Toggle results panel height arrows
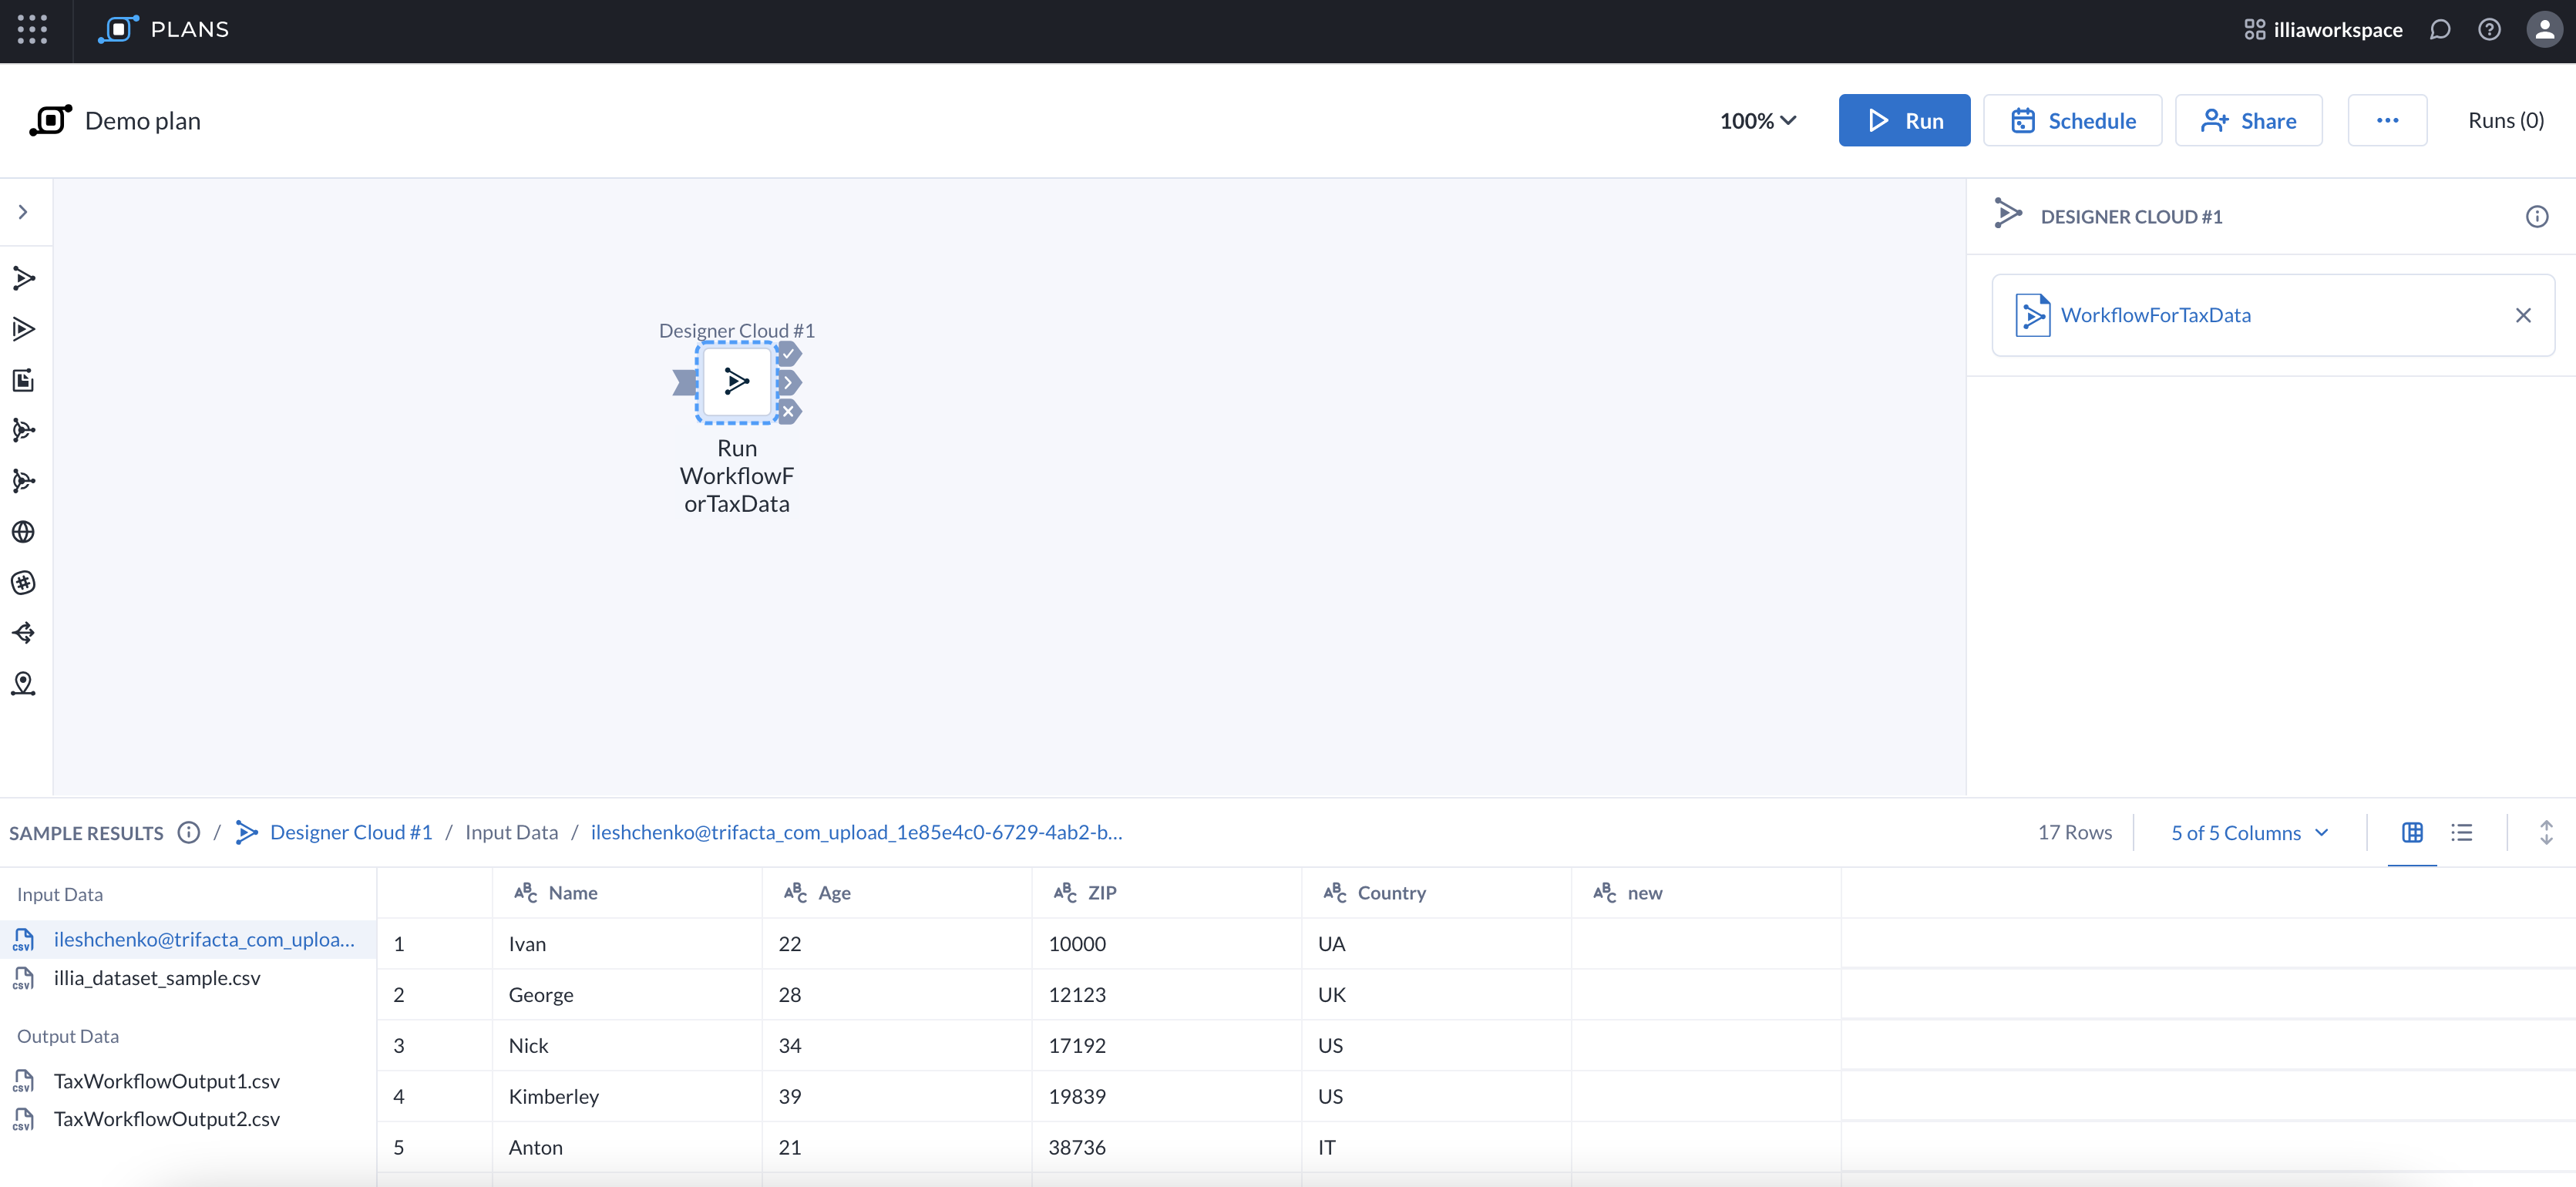The height and width of the screenshot is (1187, 2576). pyautogui.click(x=2546, y=833)
